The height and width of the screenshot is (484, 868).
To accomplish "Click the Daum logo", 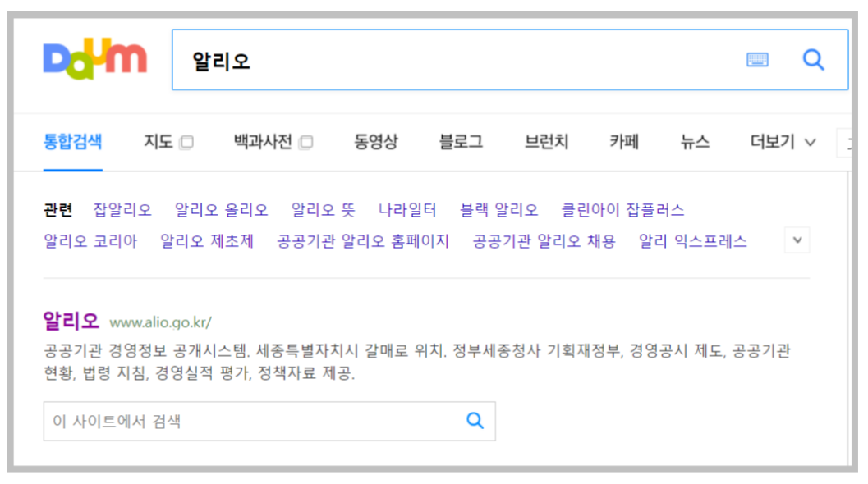I will pos(95,58).
